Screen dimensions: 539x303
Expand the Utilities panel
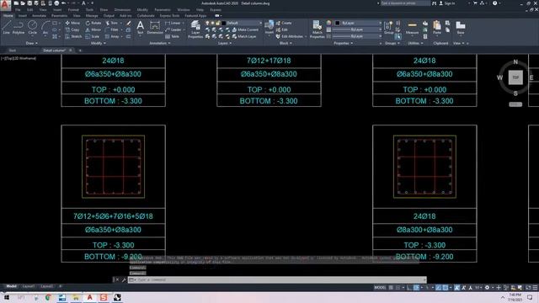[415, 43]
